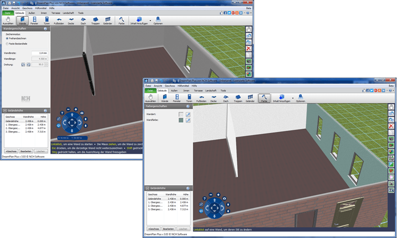397x238 pixels.
Task: Open Optionen in back window toolbar
Action: (x=158, y=21)
